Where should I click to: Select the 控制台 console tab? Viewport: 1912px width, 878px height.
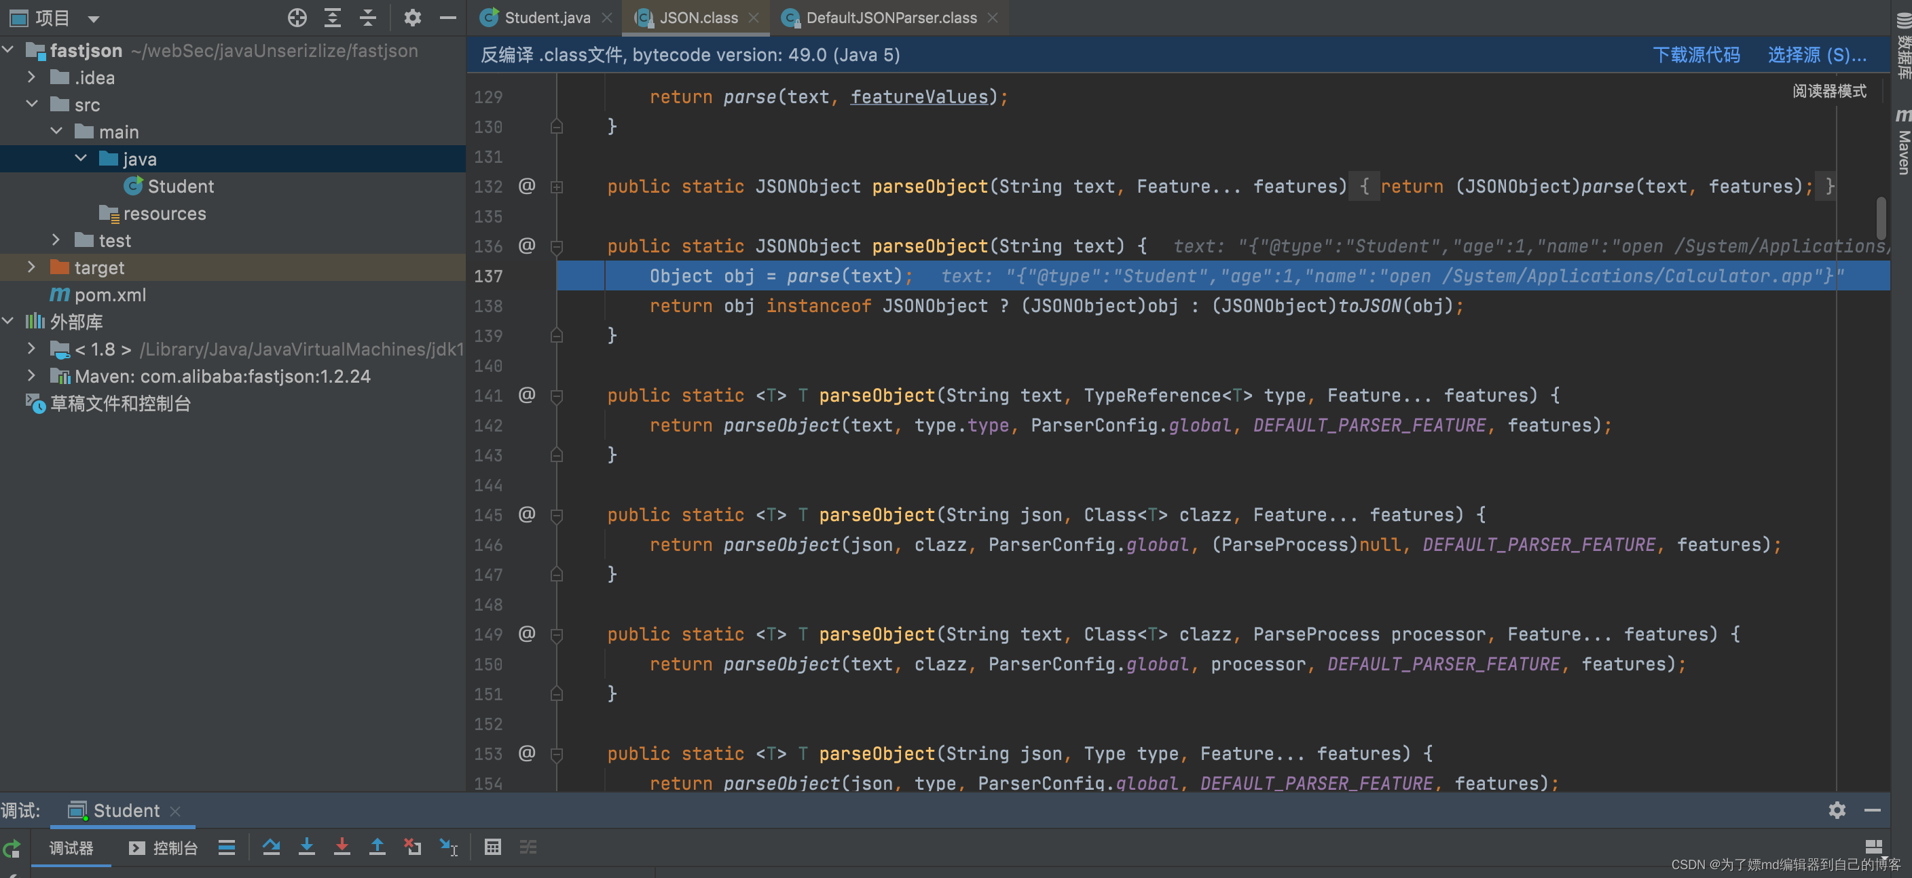tap(163, 847)
